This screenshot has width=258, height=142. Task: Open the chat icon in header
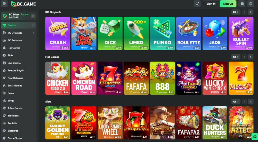[x=242, y=4]
